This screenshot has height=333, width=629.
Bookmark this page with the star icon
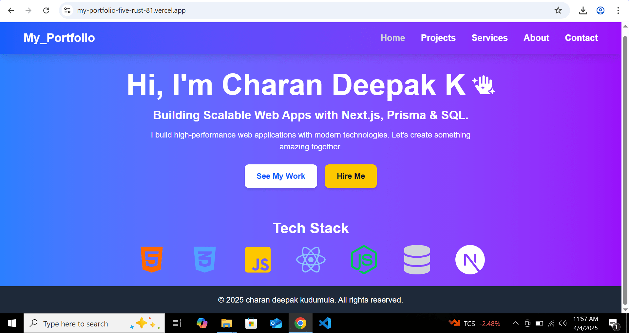point(558,10)
